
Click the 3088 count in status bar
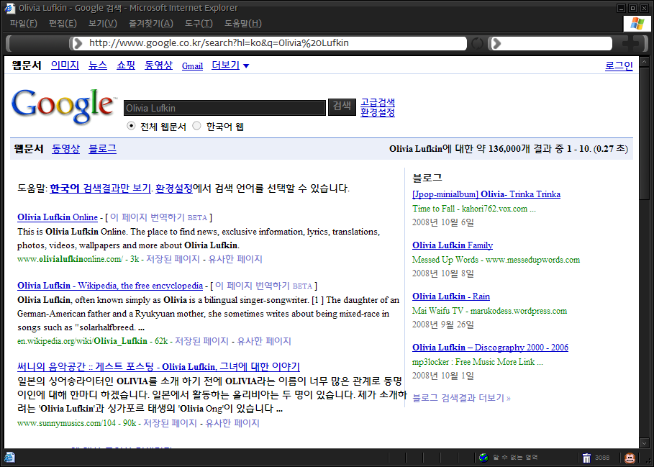[602, 458]
